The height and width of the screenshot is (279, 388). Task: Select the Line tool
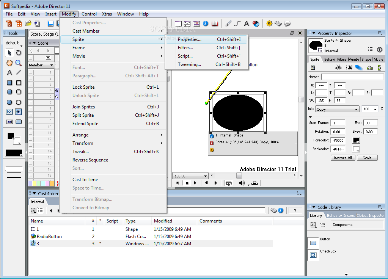tap(19, 72)
